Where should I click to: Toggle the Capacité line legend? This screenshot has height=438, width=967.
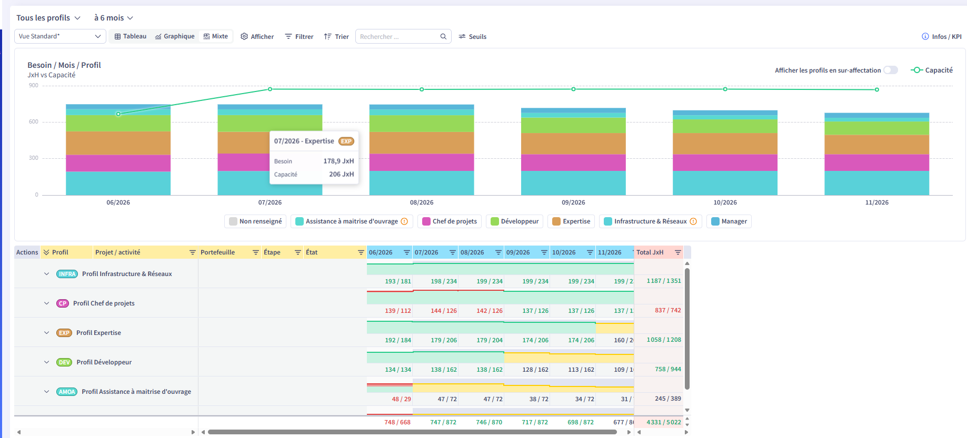coord(932,70)
